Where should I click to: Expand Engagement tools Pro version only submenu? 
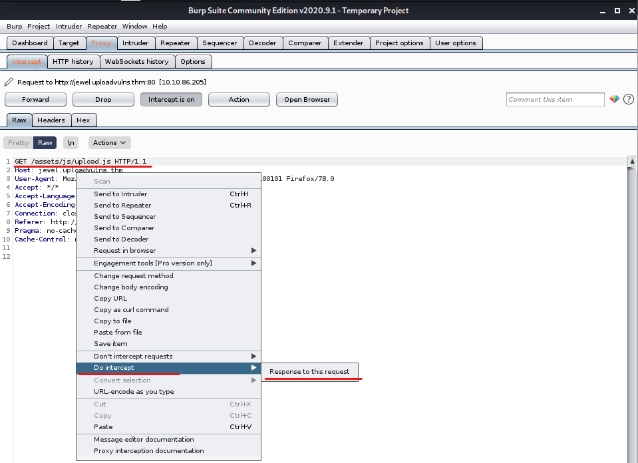(168, 263)
